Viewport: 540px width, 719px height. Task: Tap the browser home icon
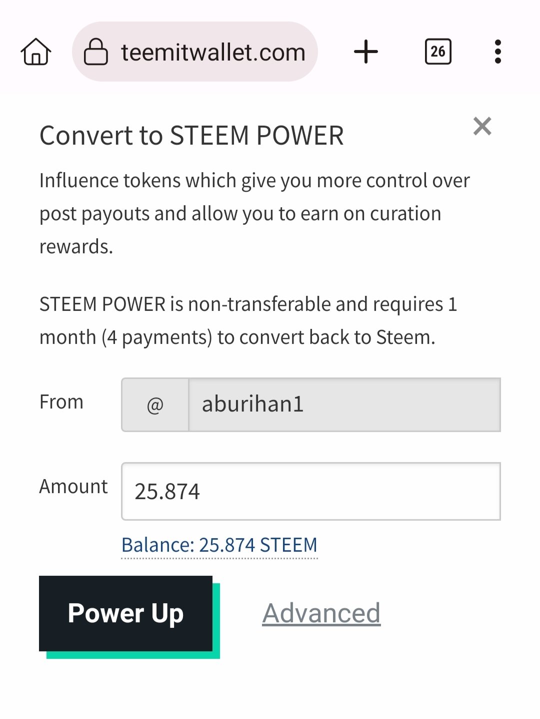[x=36, y=52]
